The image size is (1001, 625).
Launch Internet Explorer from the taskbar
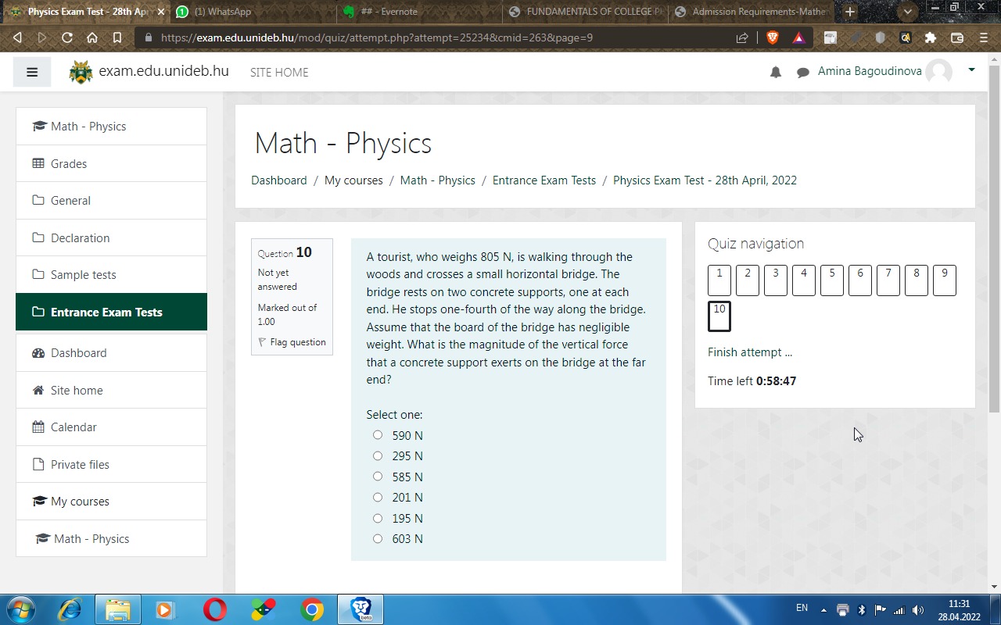[70, 609]
